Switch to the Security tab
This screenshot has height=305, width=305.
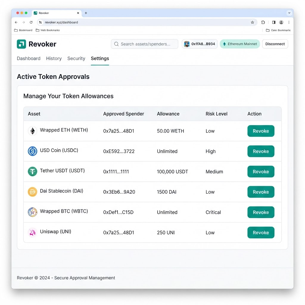click(76, 58)
